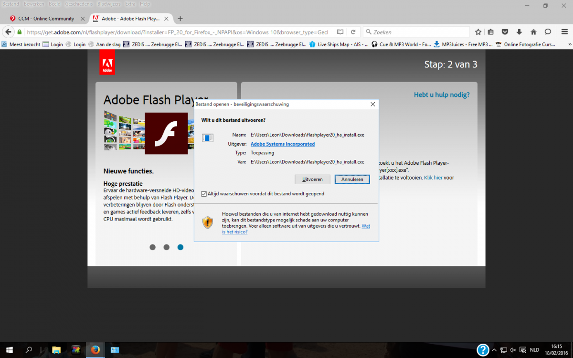This screenshot has height=358, width=573.
Task: Click the Zoeken search box
Action: point(416,32)
